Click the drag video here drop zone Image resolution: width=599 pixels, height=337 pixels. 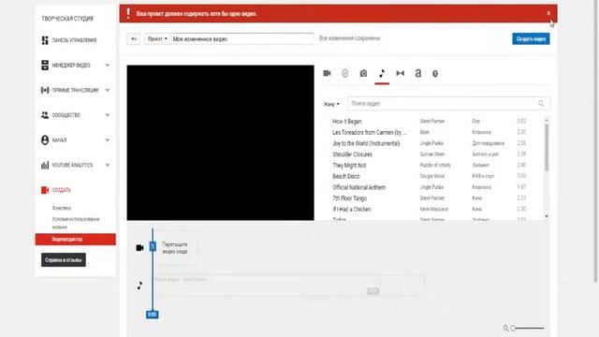[x=176, y=247]
